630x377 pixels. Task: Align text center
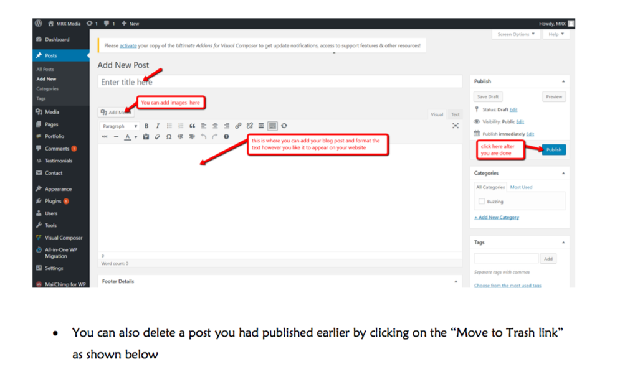(215, 126)
